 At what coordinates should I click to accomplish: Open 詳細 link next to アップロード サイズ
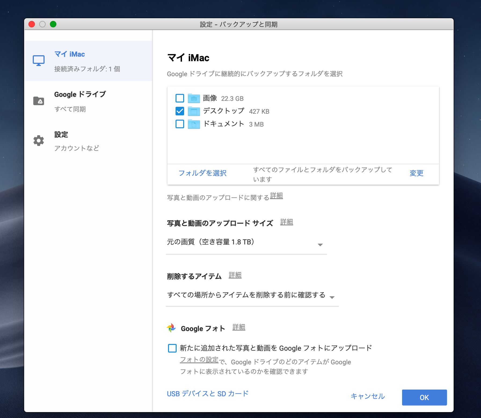(x=287, y=222)
